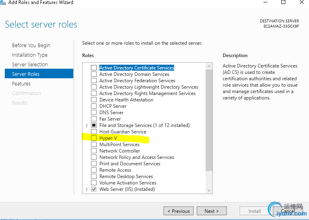Select the DHCP Server role checkbox
The width and height of the screenshot is (309, 220).
94,106
